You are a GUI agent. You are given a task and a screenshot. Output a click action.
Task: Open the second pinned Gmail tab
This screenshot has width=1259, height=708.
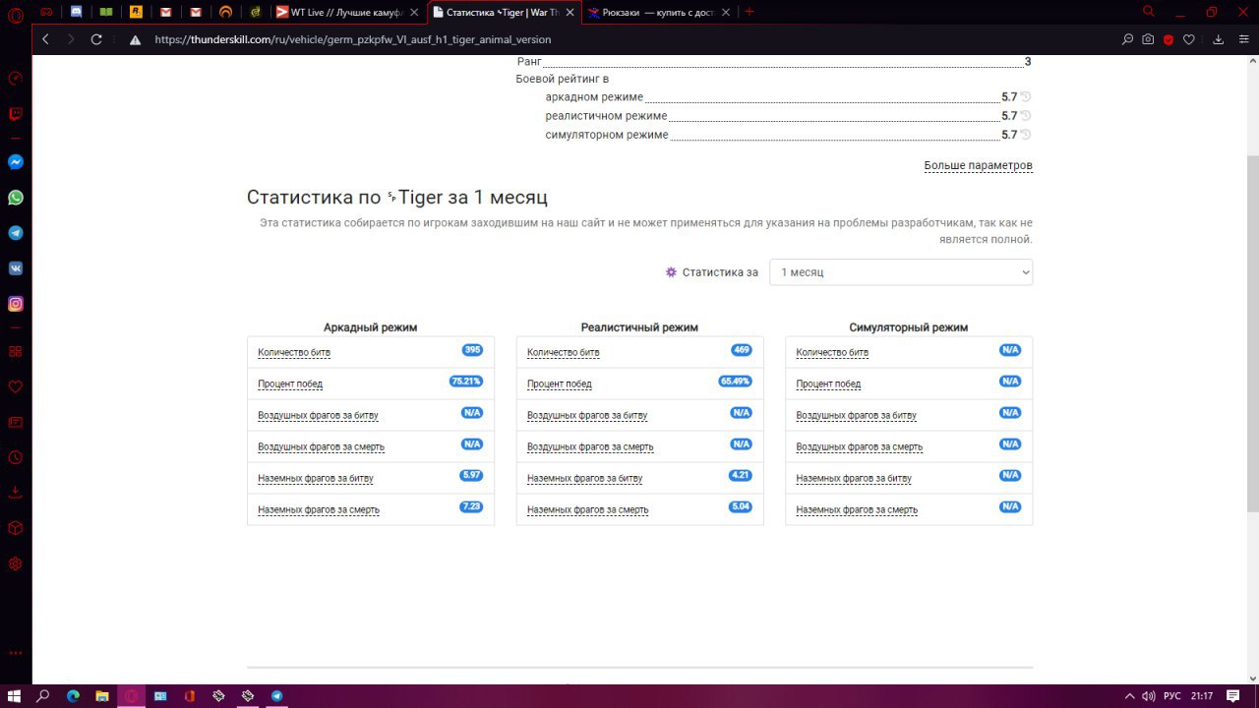pyautogui.click(x=195, y=12)
